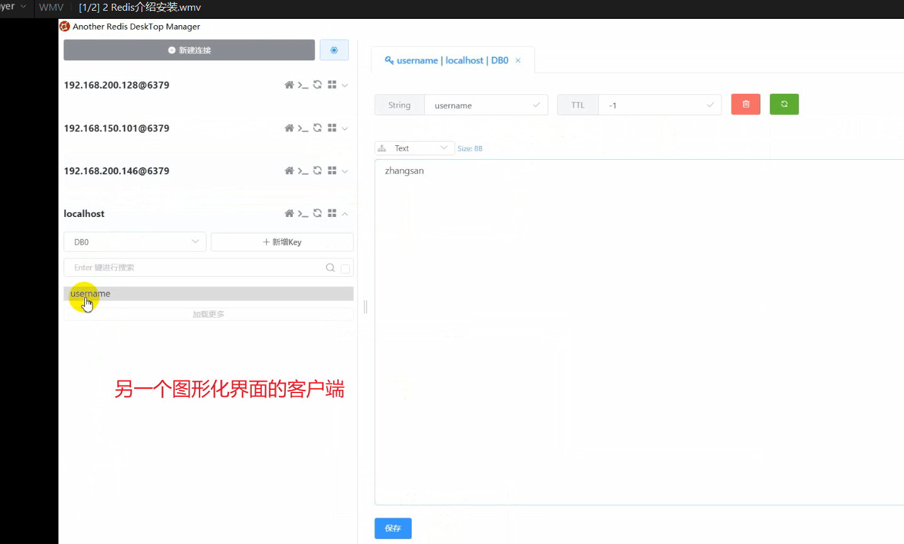Click the localhost connection name
The width and height of the screenshot is (904, 544).
pyautogui.click(x=84, y=214)
